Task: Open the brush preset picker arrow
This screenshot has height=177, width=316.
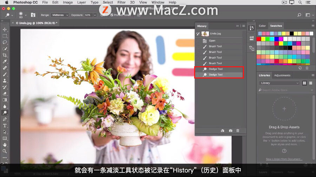Action: pos(26,15)
